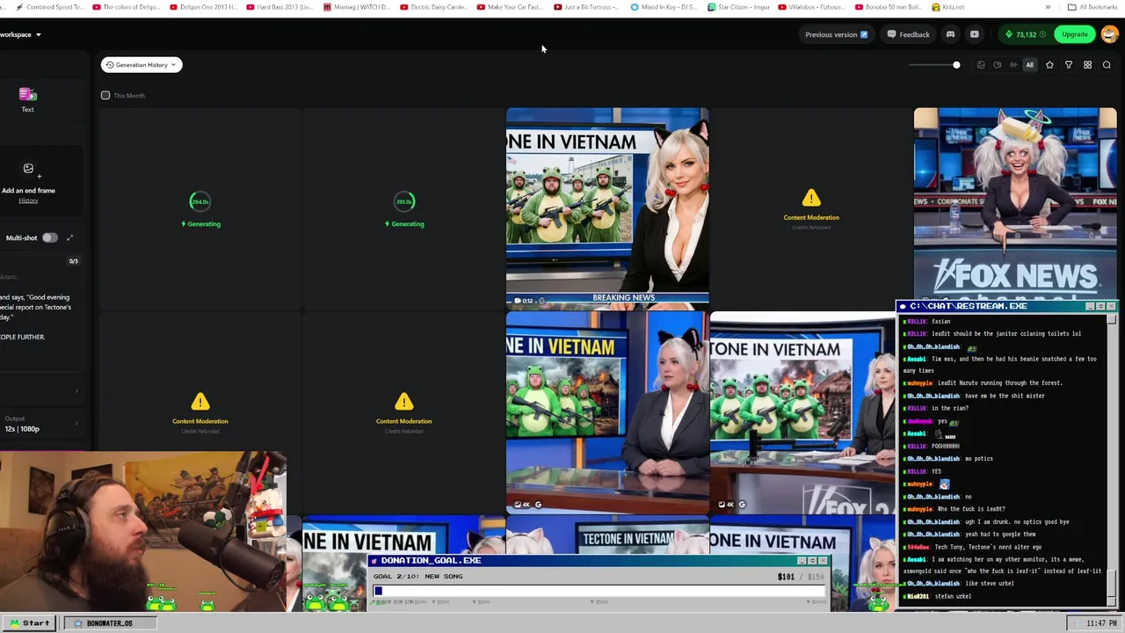Open the Hard Bass 2013 bookmark
This screenshot has width=1125, height=633.
[279, 7]
